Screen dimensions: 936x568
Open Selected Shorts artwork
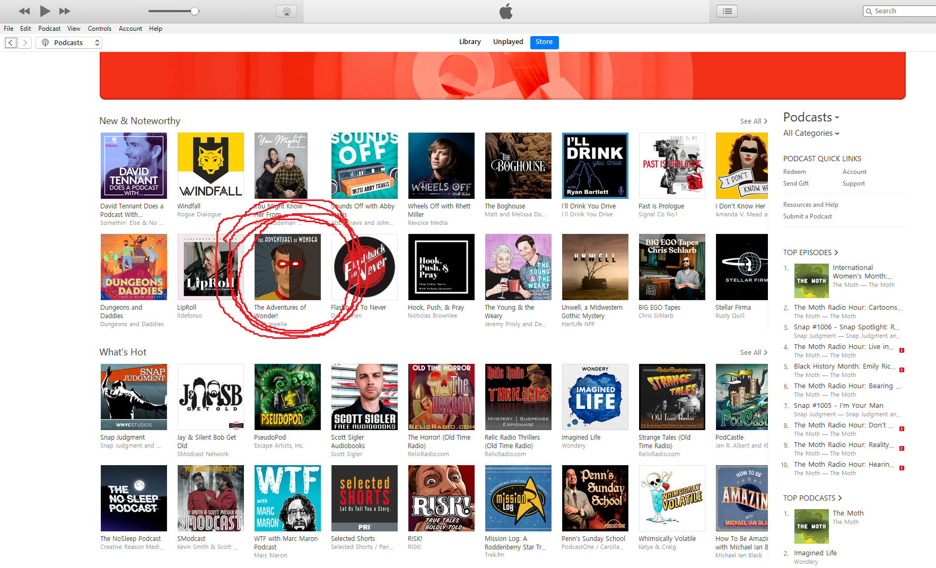tap(364, 498)
